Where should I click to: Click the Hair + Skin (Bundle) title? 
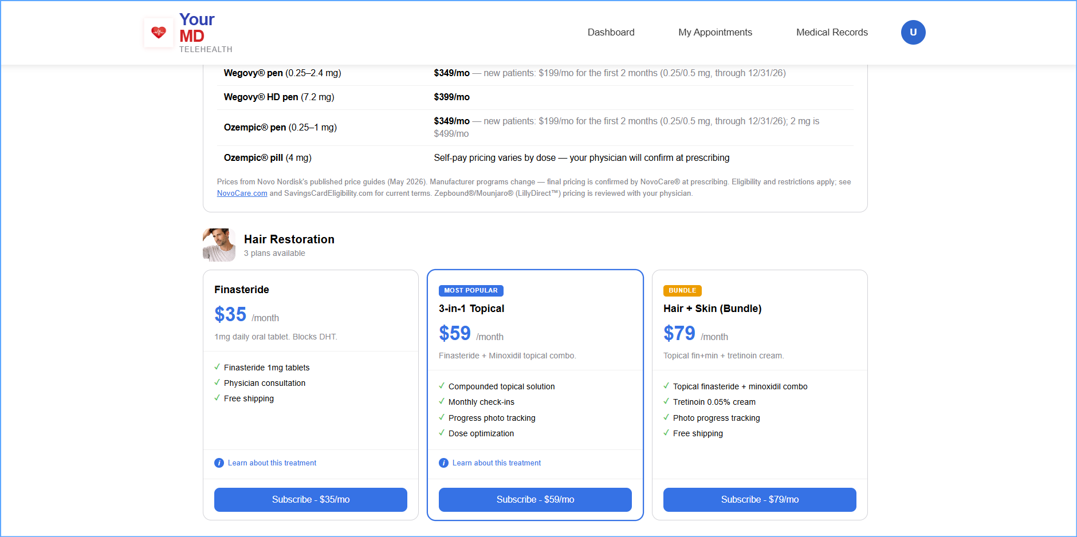click(x=713, y=309)
